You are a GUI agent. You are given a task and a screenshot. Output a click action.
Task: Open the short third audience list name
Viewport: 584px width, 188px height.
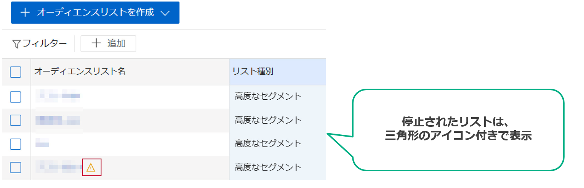(42, 144)
